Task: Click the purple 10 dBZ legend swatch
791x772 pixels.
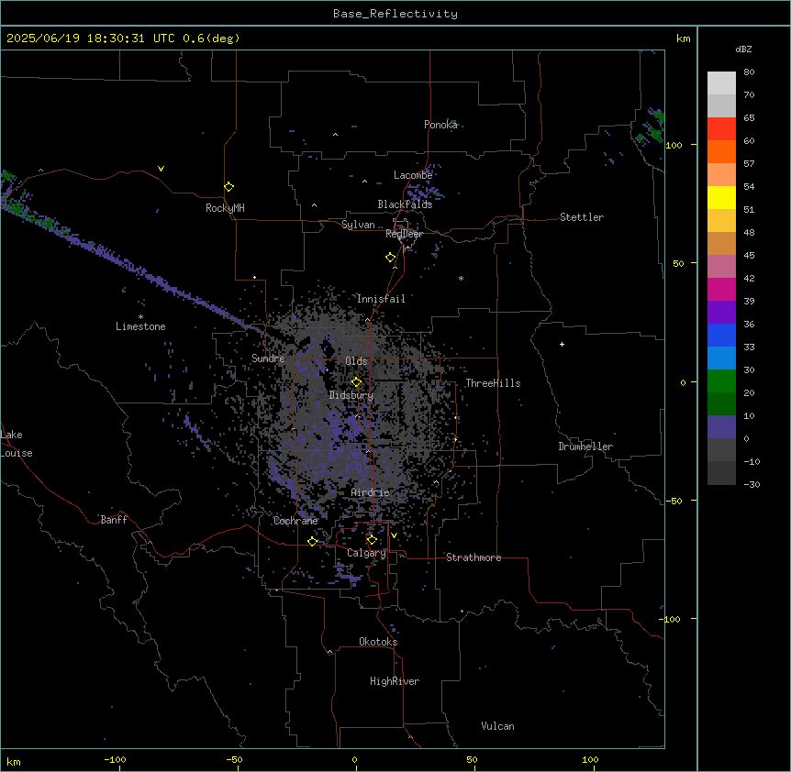Action: [x=721, y=427]
